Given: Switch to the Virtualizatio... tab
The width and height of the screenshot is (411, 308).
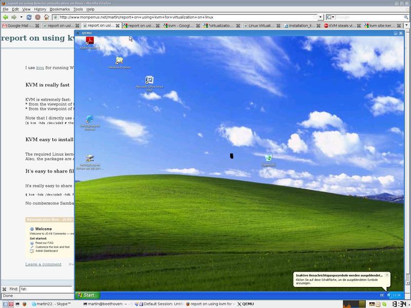Looking at the screenshot, I should 221,26.
